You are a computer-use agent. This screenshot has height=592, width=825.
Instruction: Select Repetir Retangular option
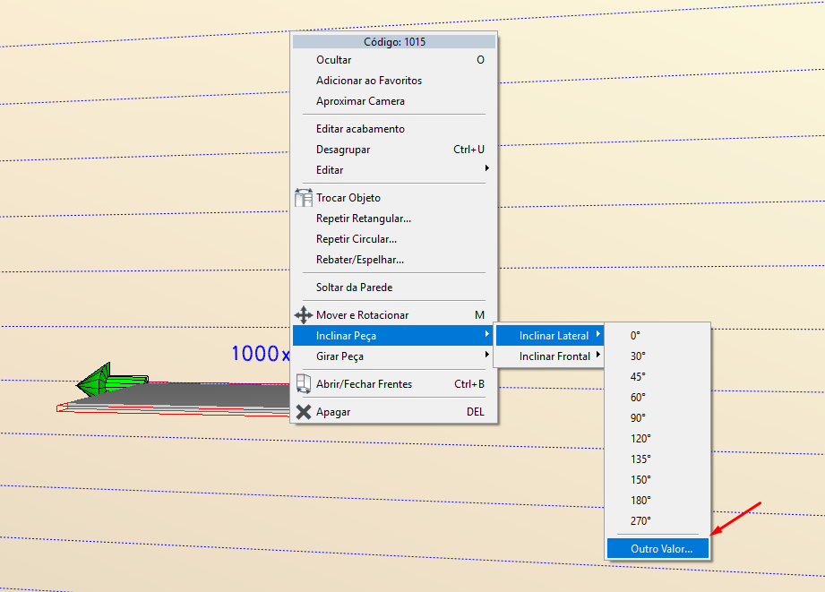click(x=364, y=219)
